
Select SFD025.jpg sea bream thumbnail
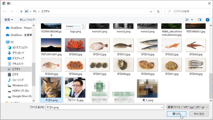point(51,65)
